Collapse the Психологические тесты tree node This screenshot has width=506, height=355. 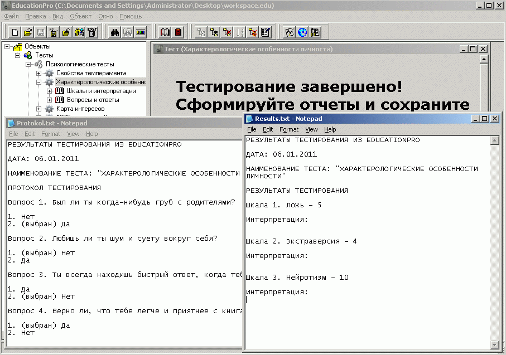click(28, 65)
